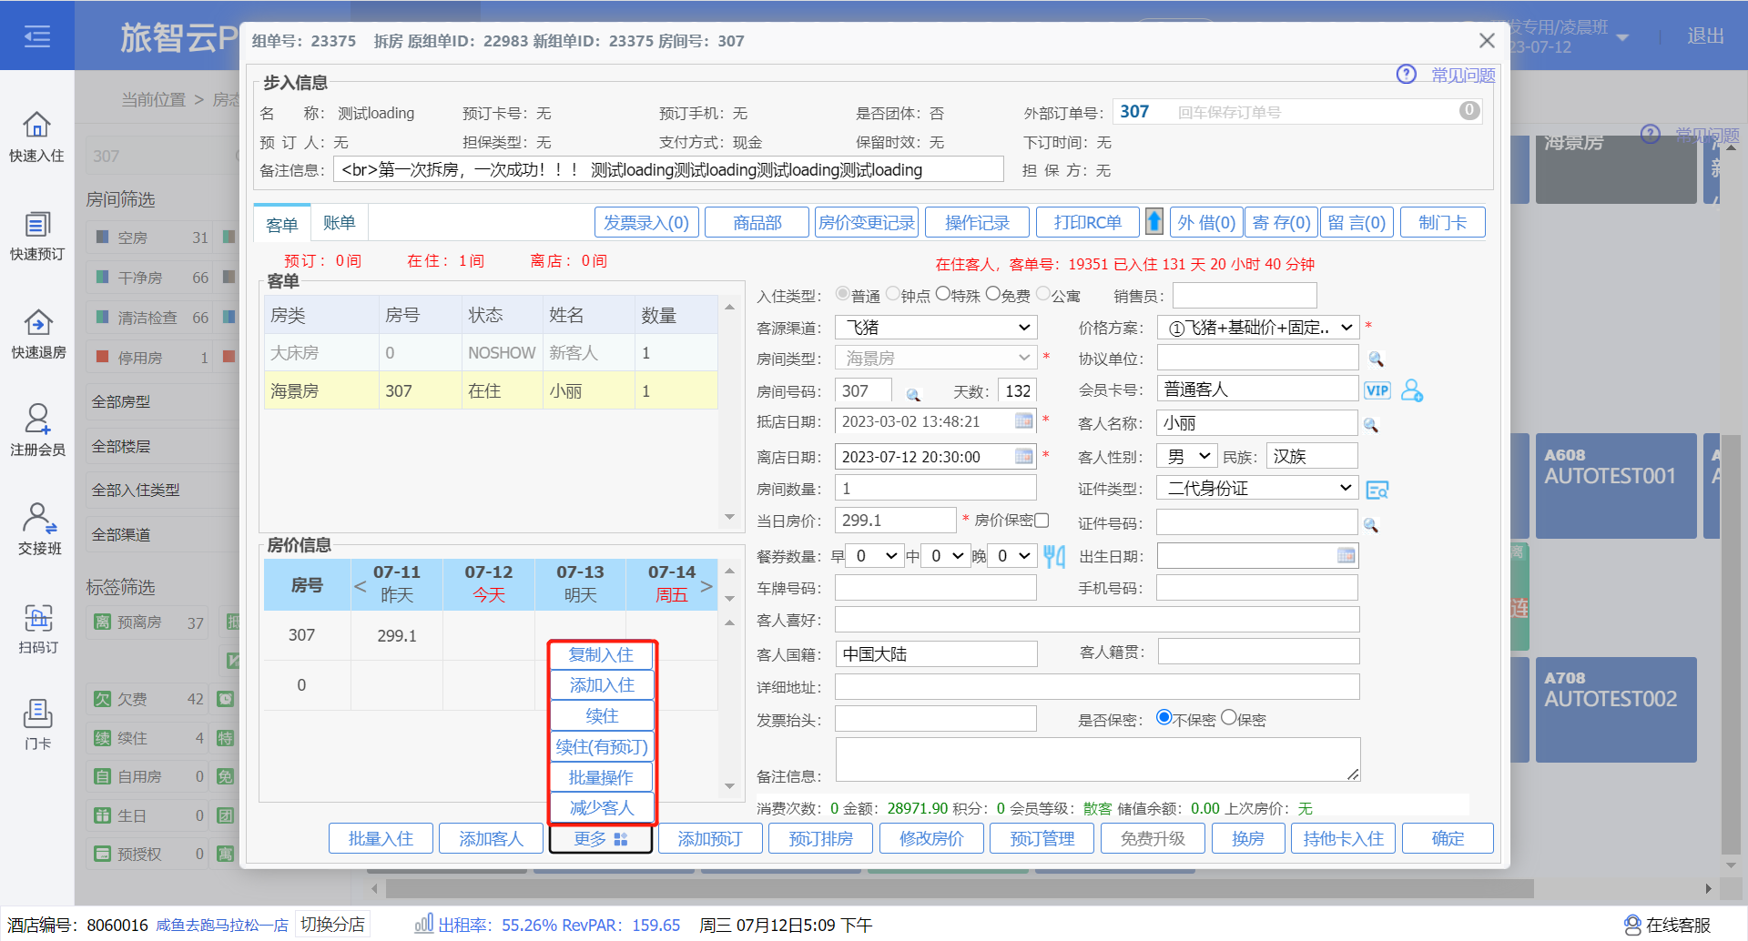Click the 修改房价 button
This screenshot has height=941, width=1748.
point(931,838)
